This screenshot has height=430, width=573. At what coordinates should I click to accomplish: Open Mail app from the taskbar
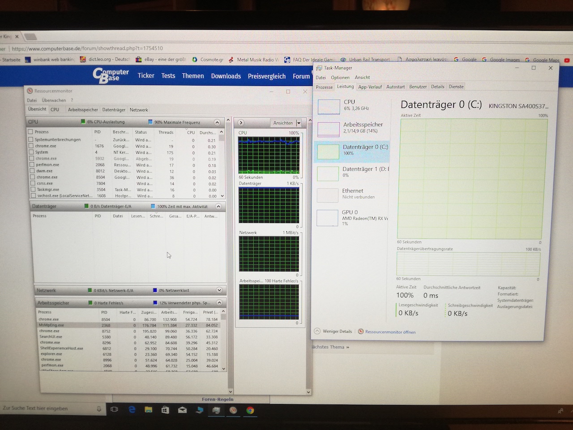tap(182, 410)
